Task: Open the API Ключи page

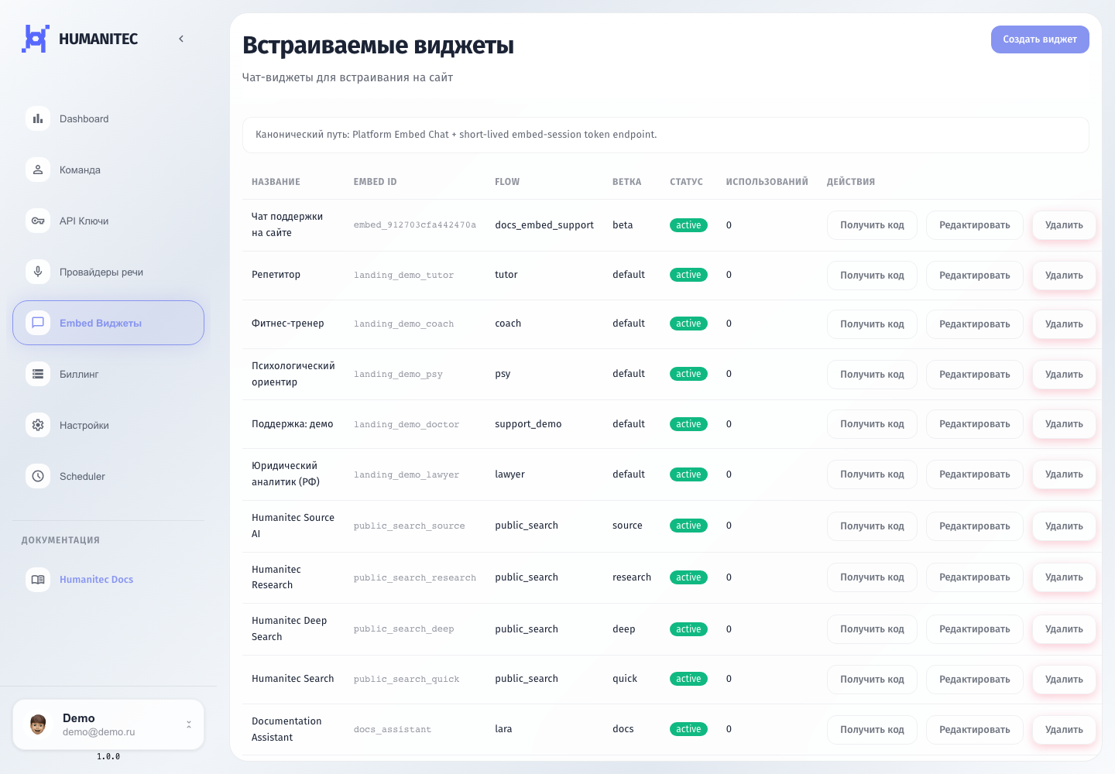Action: tap(108, 221)
